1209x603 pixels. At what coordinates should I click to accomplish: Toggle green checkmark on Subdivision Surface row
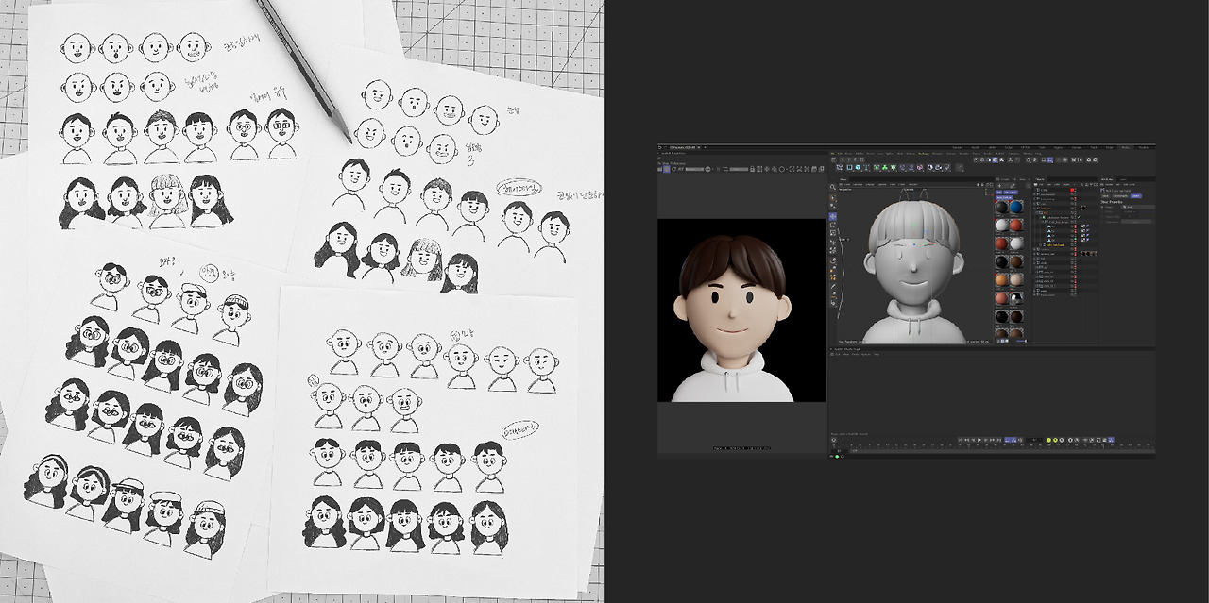click(1079, 217)
